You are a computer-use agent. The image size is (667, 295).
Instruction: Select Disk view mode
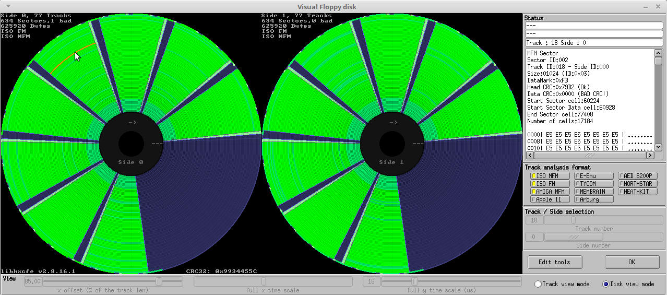[628, 284]
